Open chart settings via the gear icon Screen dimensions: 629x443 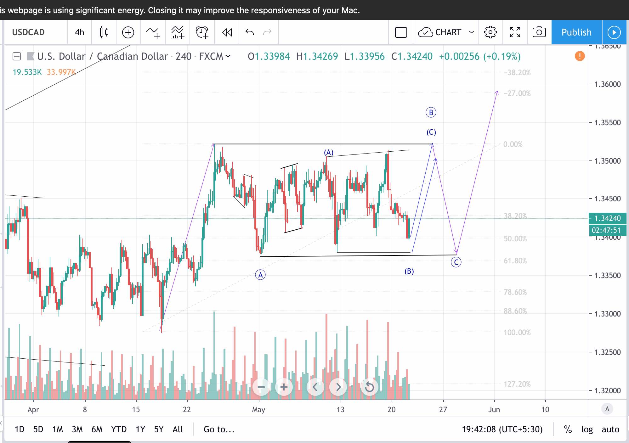[x=490, y=32]
